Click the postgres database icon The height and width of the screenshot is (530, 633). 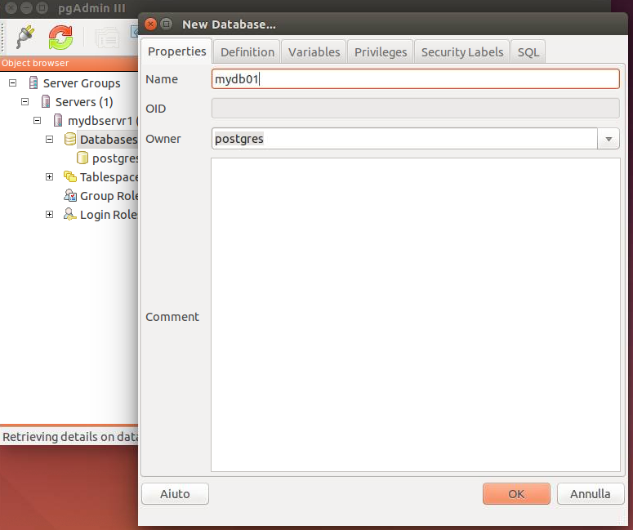[82, 158]
